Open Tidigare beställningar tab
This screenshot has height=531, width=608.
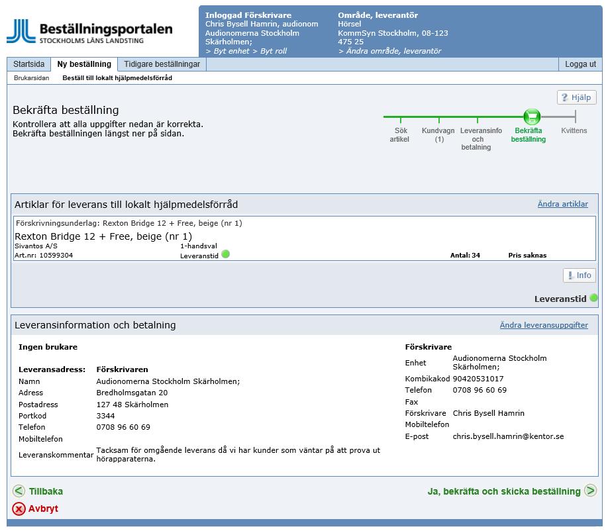coord(162,64)
